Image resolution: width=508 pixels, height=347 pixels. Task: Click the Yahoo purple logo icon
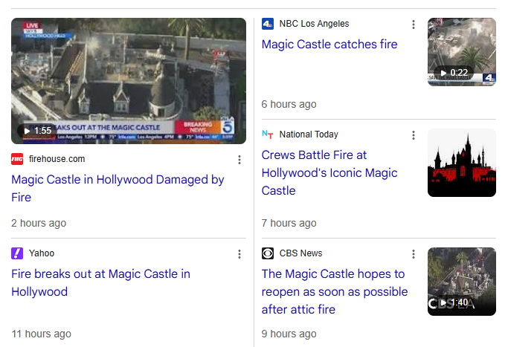click(x=17, y=253)
